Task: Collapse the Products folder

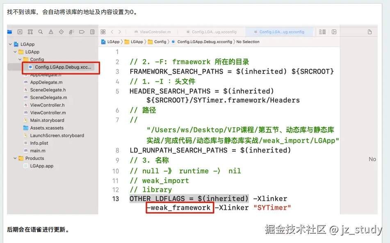Action: 15,158
